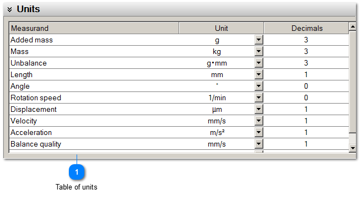Open the Unbalance unit dropdown
The image size is (362, 200).
tap(259, 63)
